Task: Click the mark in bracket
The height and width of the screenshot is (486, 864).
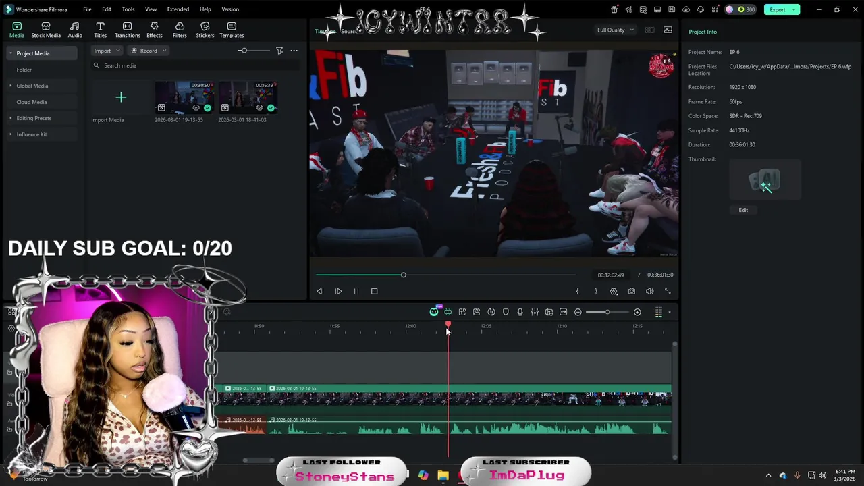Action: (x=577, y=291)
